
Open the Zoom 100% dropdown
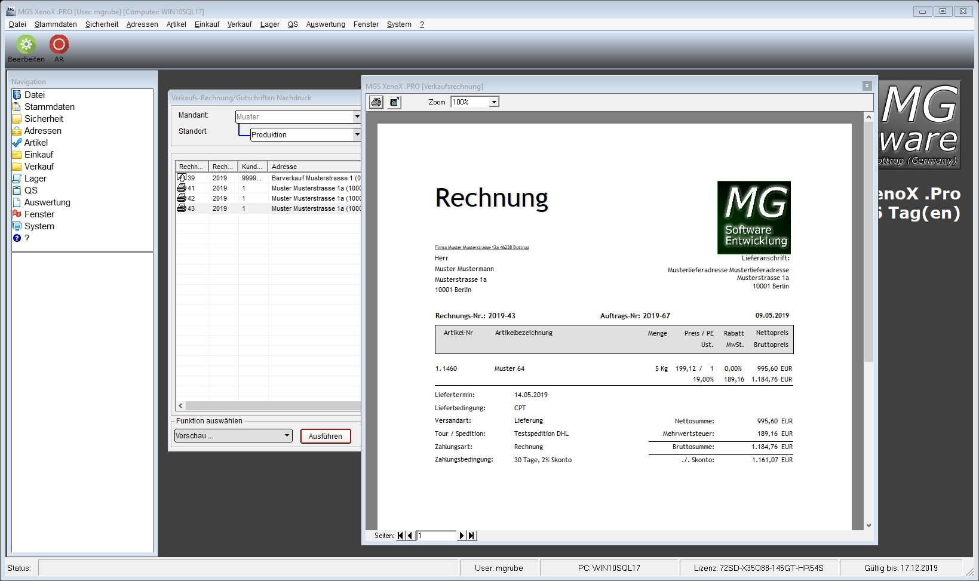(x=494, y=102)
